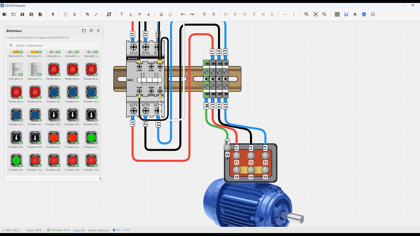420x236 pixels.
Task: Save the project with the floppy icon
Action: [22, 14]
